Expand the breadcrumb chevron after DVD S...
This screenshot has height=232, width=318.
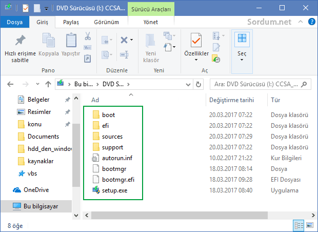click(128, 84)
